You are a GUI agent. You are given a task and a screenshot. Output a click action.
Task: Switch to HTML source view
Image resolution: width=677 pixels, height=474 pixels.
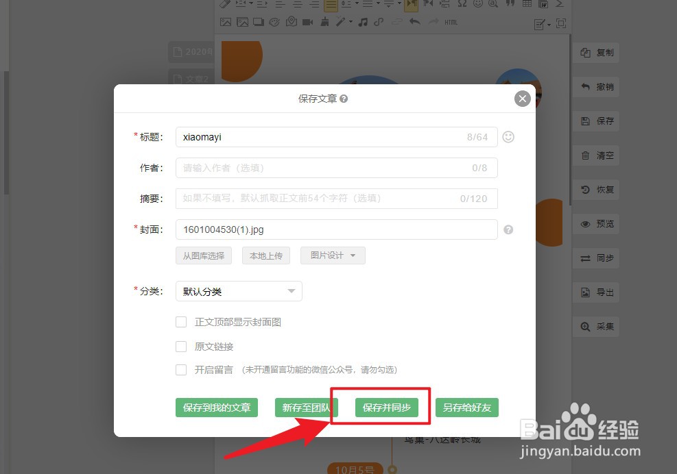(x=451, y=23)
